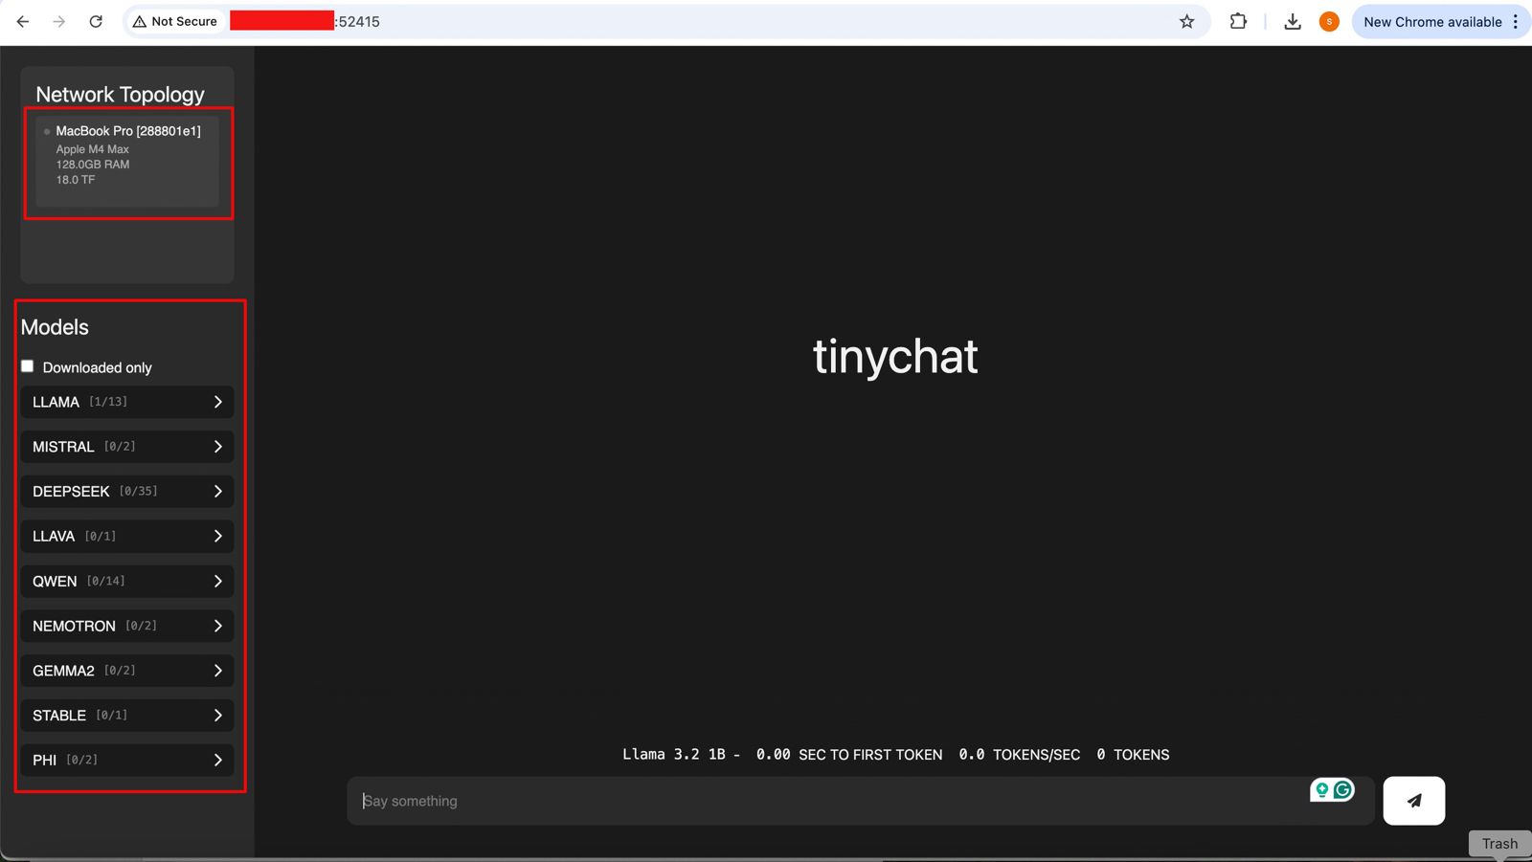1532x862 pixels.
Task: Expand the DEEPSEEK model group
Action: [127, 492]
